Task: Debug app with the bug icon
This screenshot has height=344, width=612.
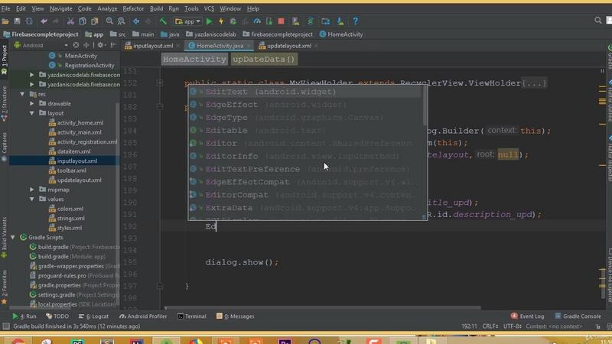Action: [x=233, y=21]
